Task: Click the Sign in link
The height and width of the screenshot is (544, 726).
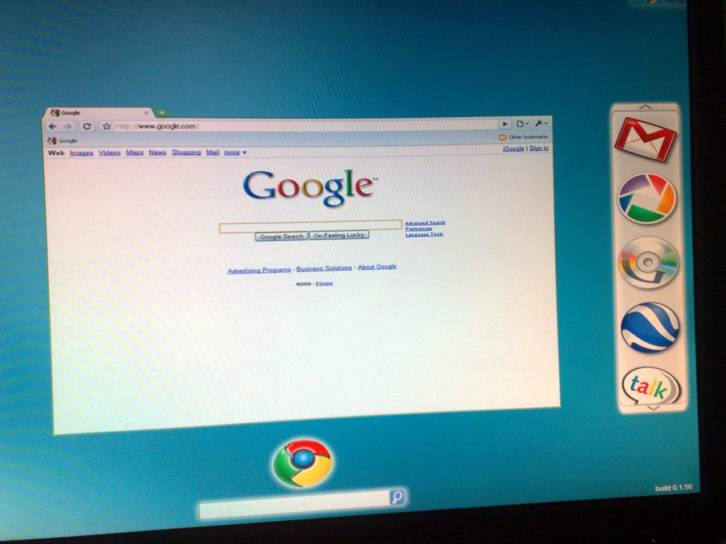Action: click(x=539, y=148)
